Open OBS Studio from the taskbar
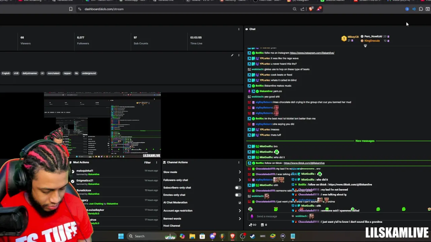 [242, 236]
